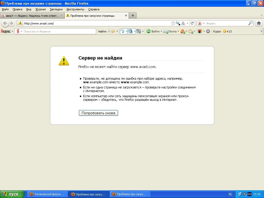Click the Yandex logo on the toolbar
This screenshot has width=264, height=198.
(6, 31)
